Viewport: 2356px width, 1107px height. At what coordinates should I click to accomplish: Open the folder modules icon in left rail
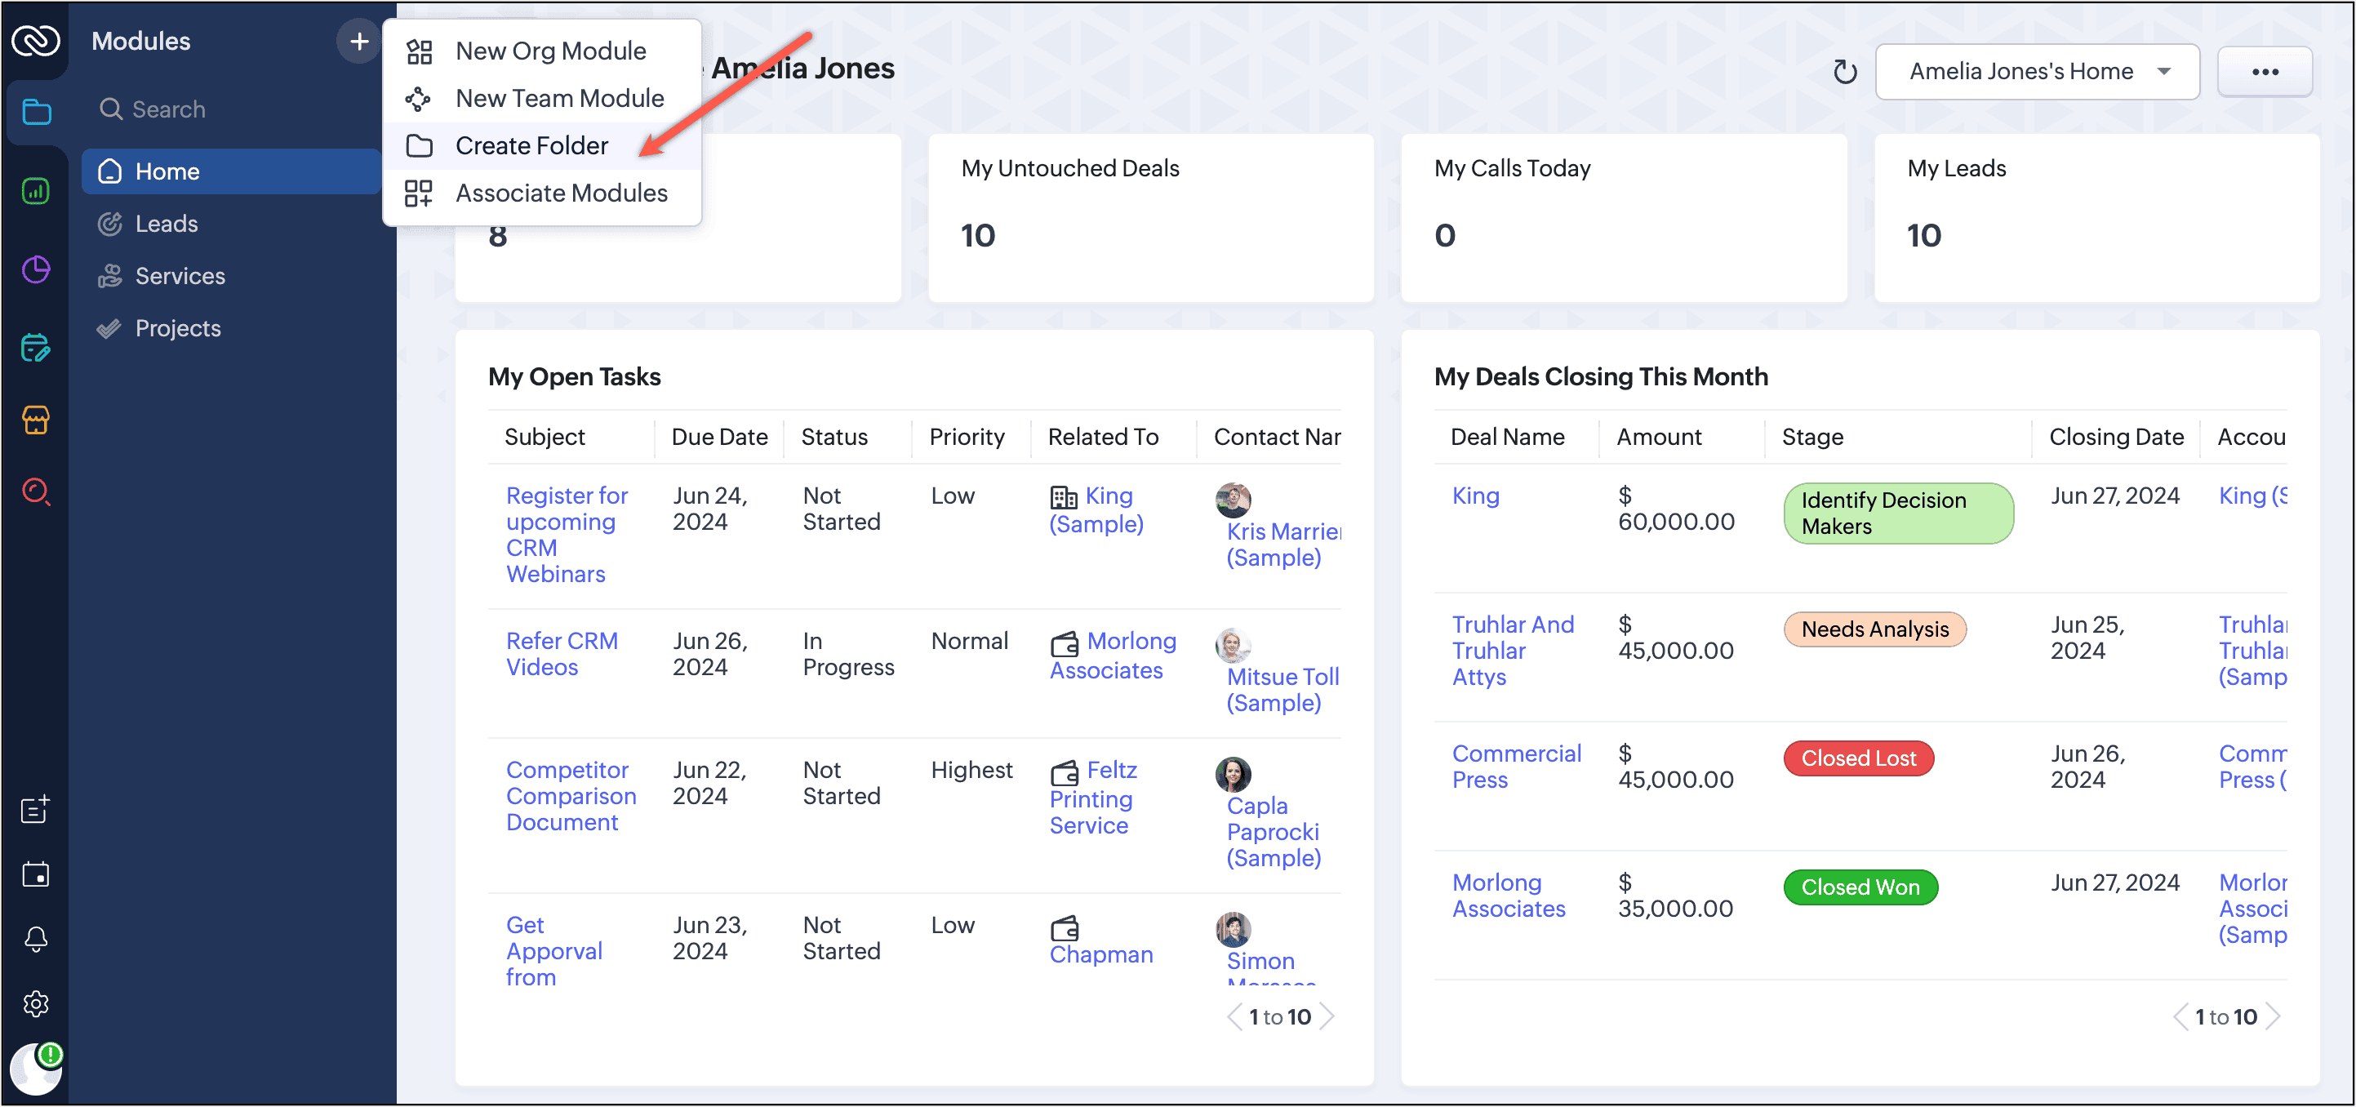[36, 112]
